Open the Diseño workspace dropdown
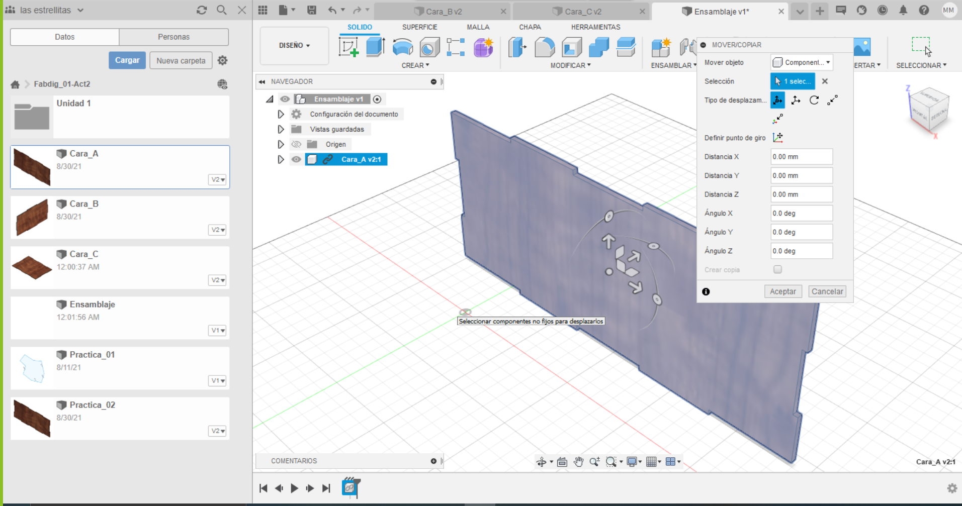This screenshot has height=506, width=962. [294, 45]
